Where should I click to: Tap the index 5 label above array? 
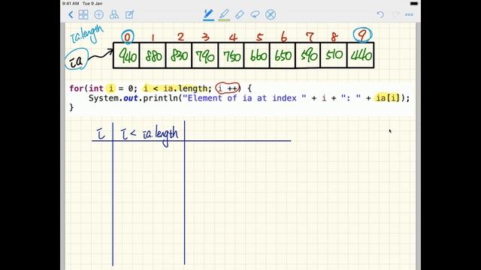pos(259,37)
